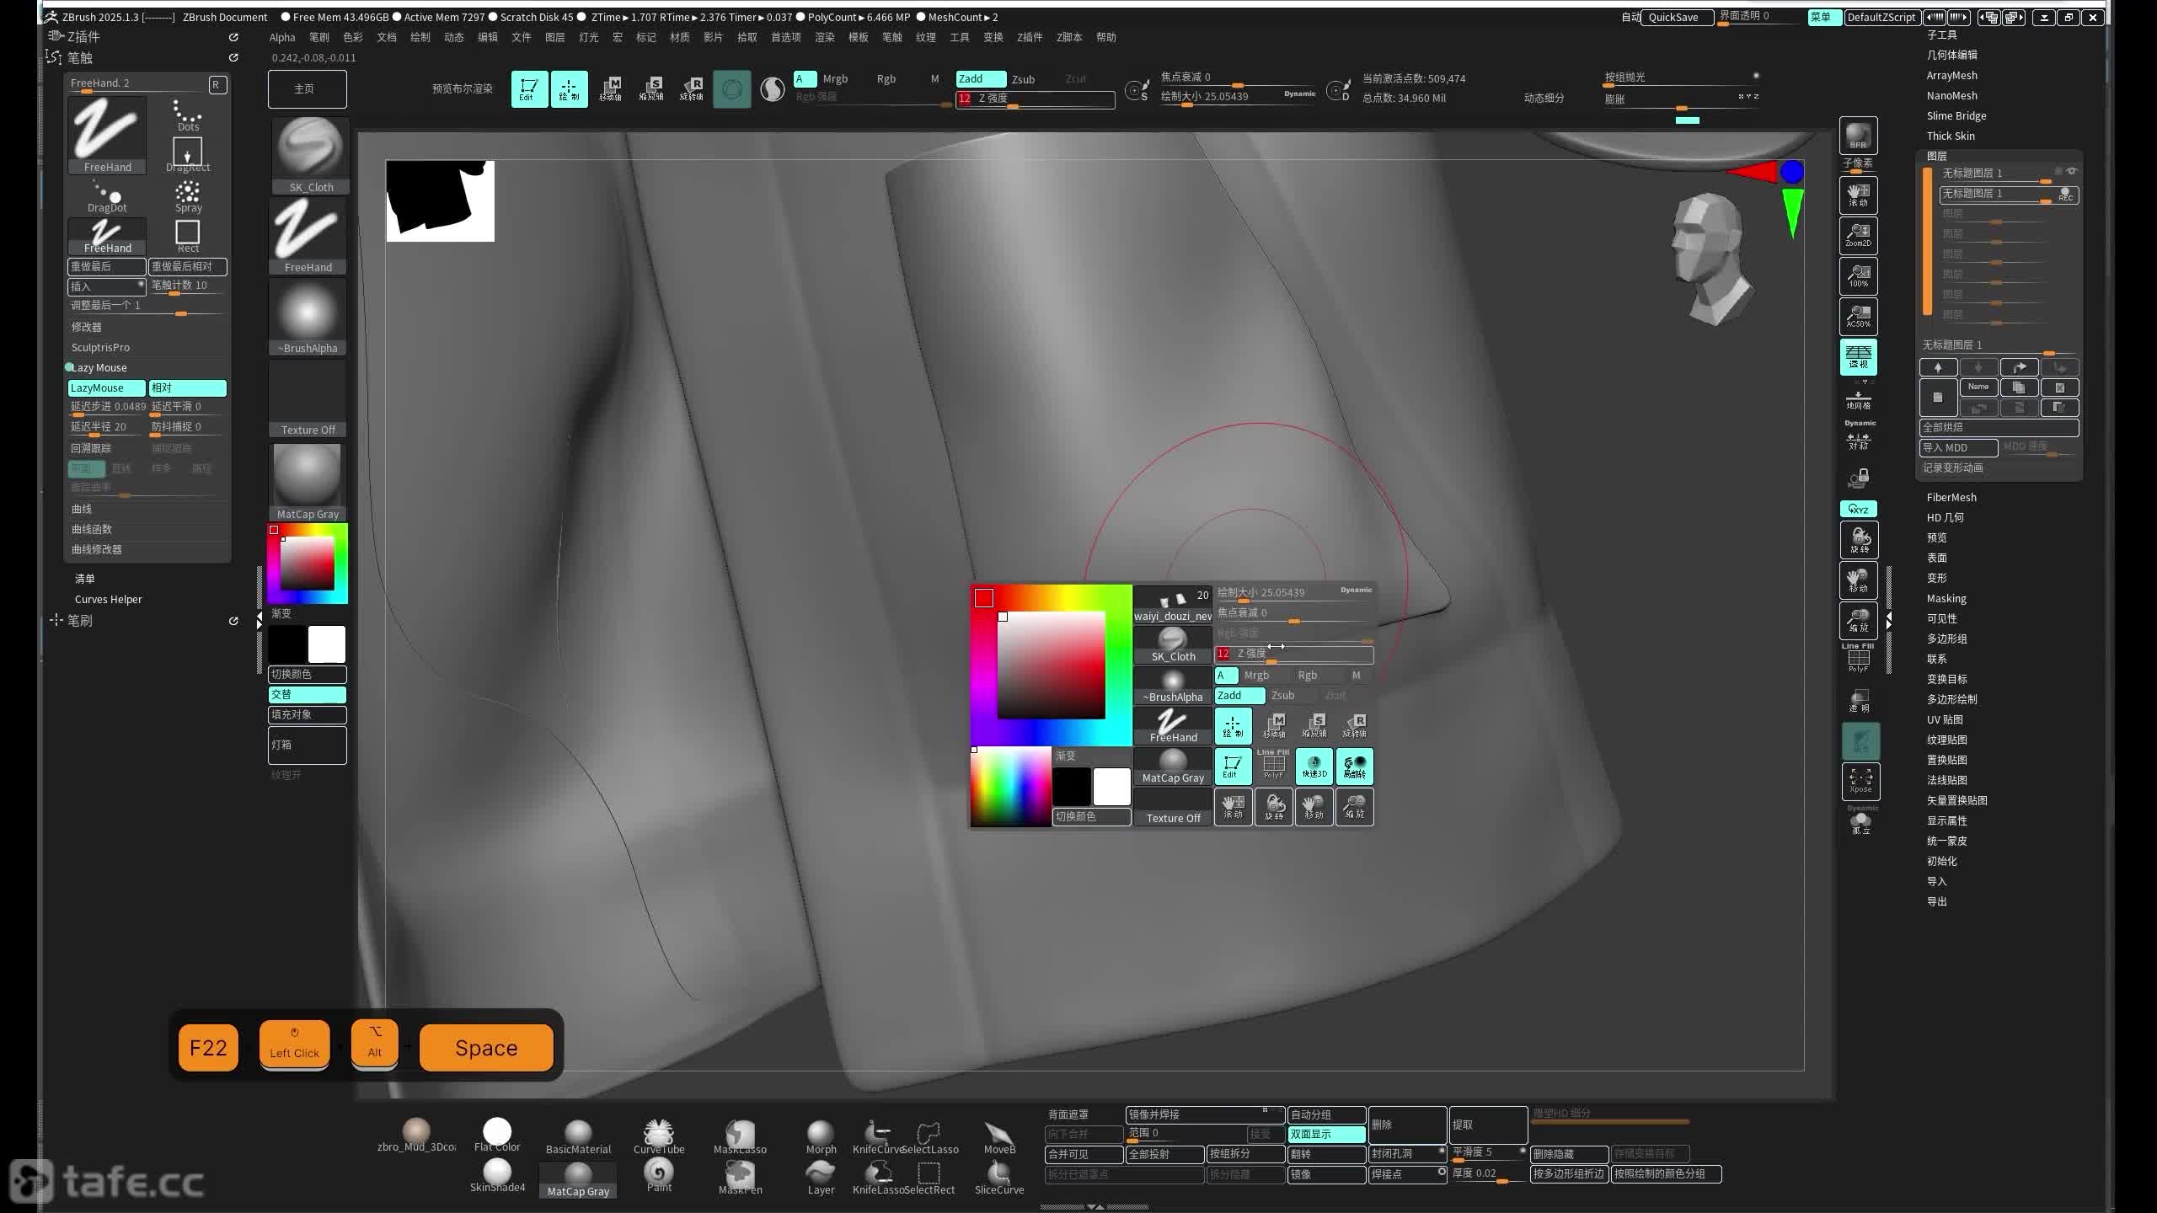2157x1213 pixels.
Task: Toggle 双面显示 double-sided display
Action: [x=1326, y=1134]
